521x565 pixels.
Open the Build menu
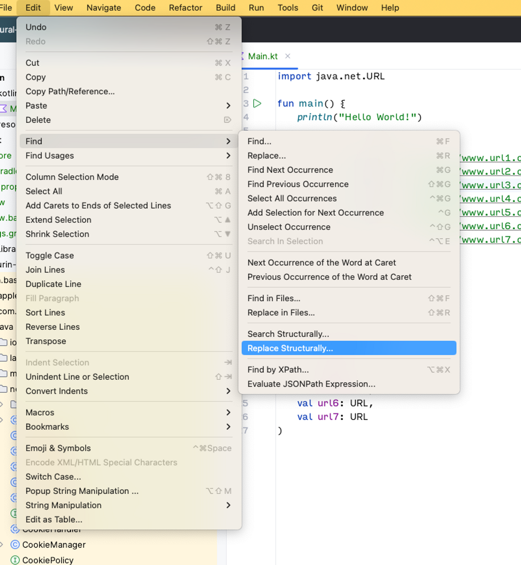point(225,7)
